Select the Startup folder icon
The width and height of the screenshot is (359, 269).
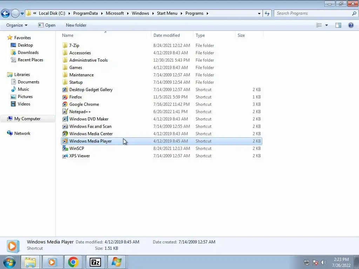pos(65,82)
